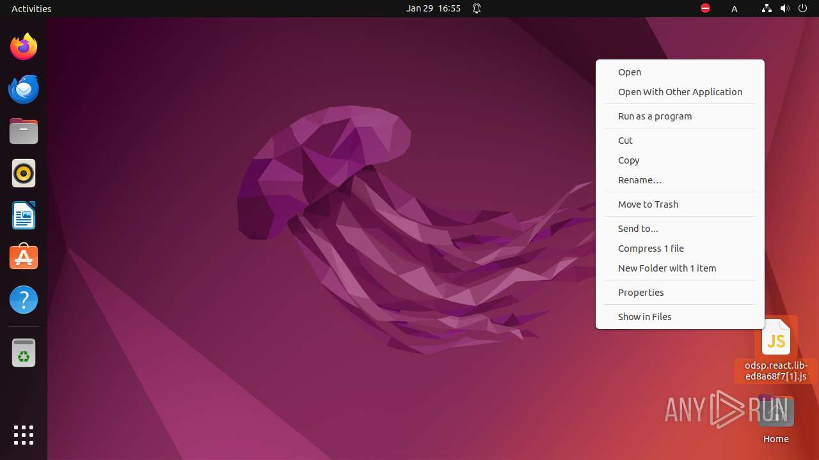Click the volume speaker icon
This screenshot has height=460, width=819.
[784, 8]
